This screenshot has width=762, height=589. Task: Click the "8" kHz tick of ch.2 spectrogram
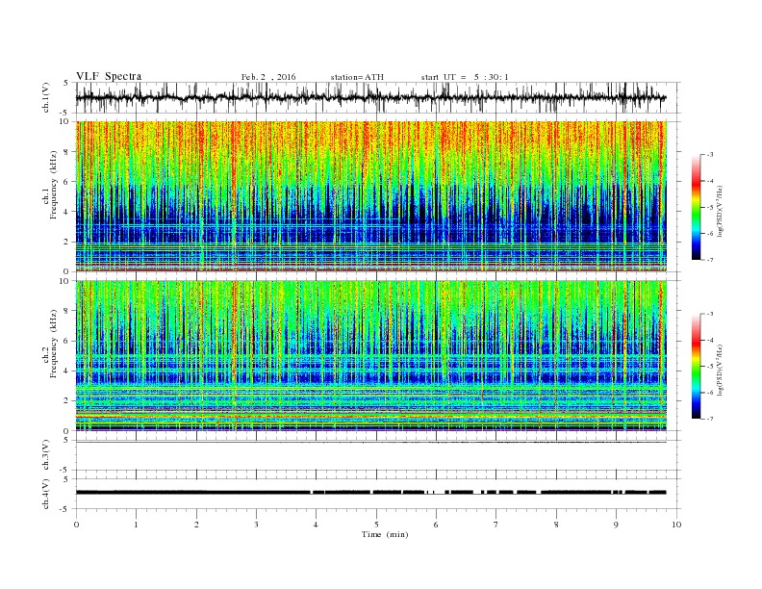67,311
